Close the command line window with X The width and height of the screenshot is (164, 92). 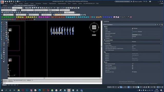click(1, 81)
